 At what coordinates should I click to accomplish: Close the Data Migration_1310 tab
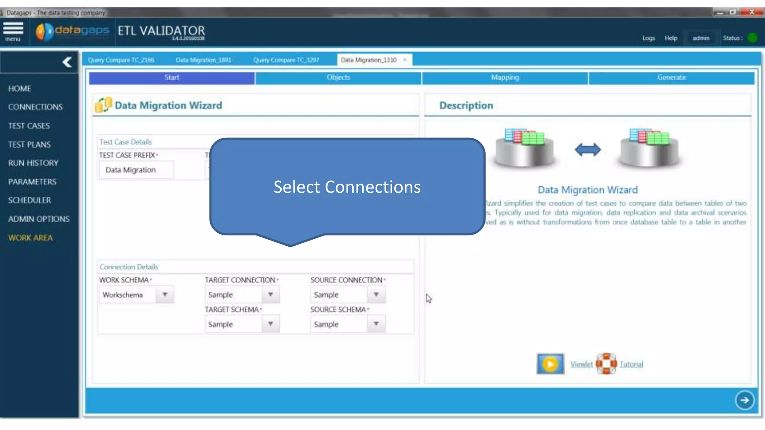[405, 60]
